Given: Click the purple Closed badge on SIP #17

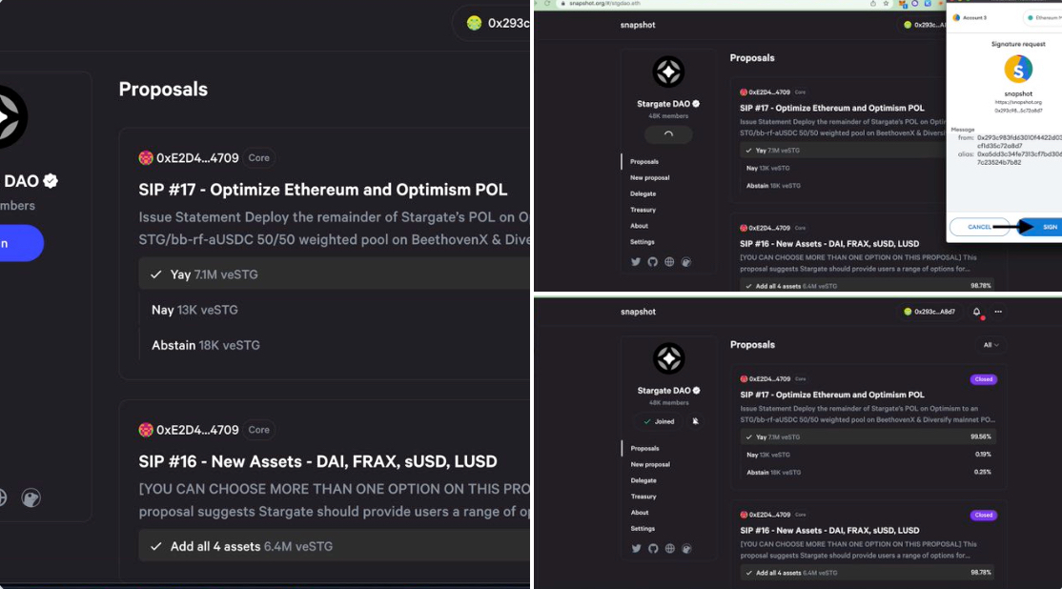Looking at the screenshot, I should [x=984, y=379].
